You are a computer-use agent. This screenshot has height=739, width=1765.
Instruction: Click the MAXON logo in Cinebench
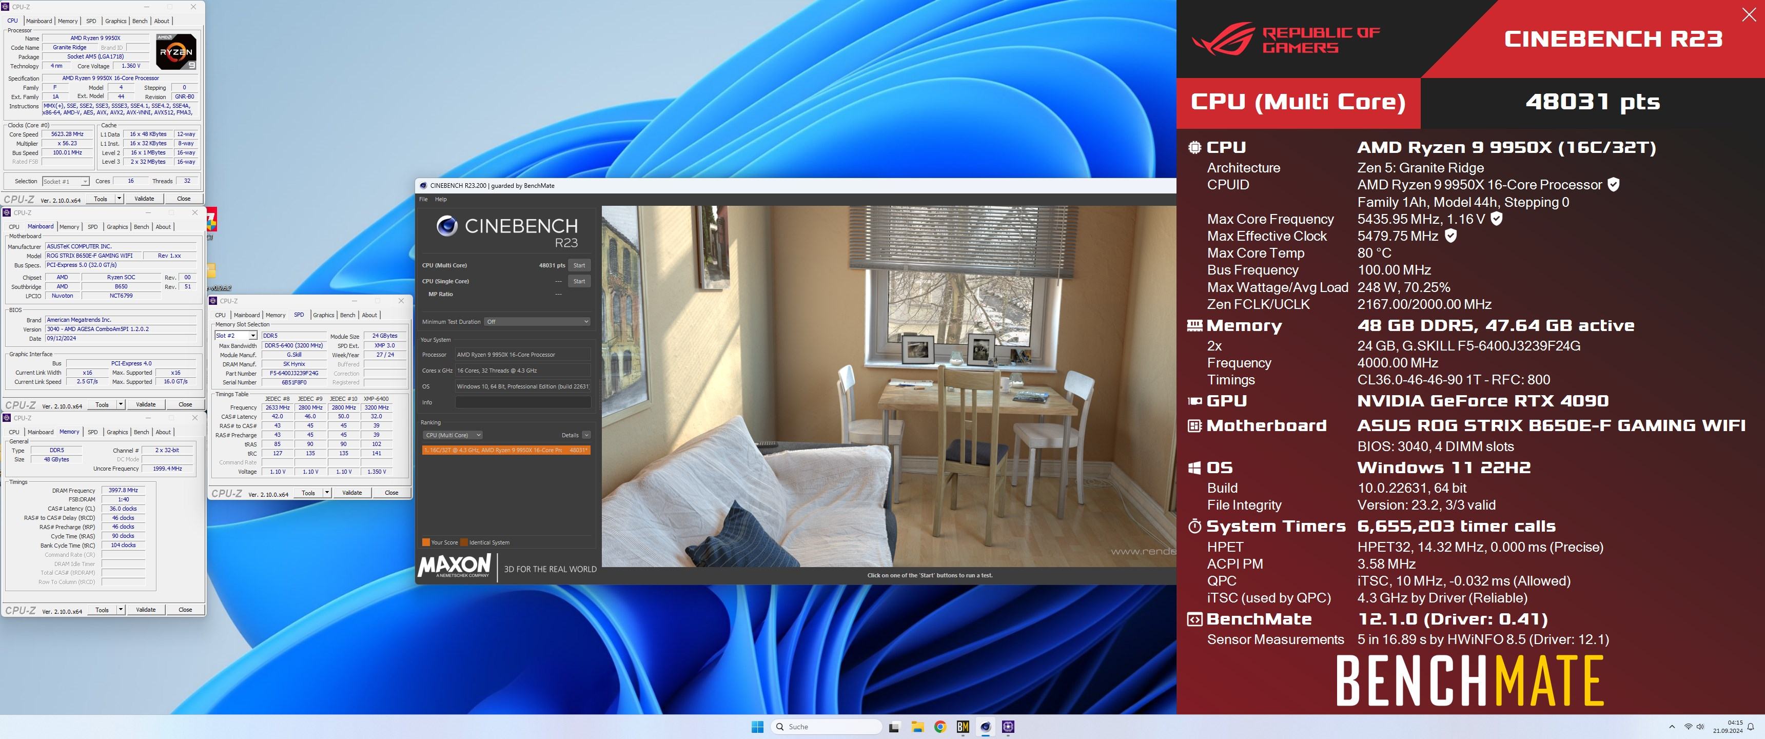pos(454,566)
